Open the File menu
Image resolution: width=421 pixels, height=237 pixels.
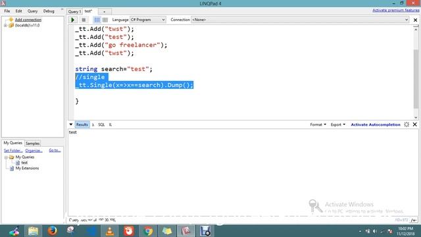tap(7, 11)
